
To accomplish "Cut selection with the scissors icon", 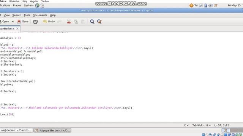I will pos(69,22).
